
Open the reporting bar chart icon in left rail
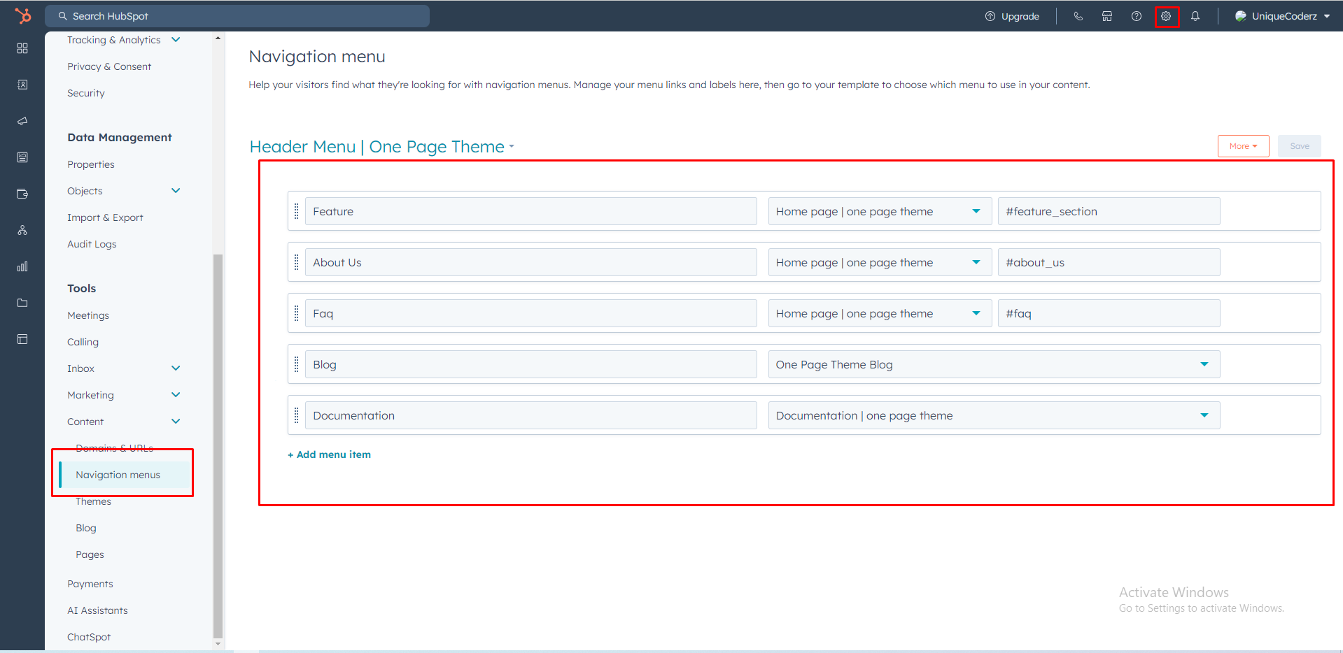pyautogui.click(x=22, y=266)
